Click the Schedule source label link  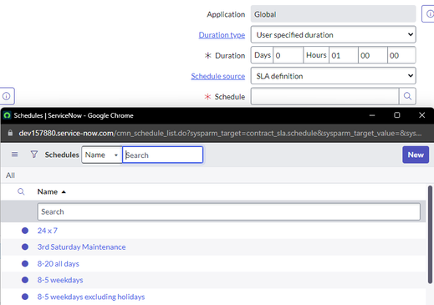pyautogui.click(x=218, y=76)
